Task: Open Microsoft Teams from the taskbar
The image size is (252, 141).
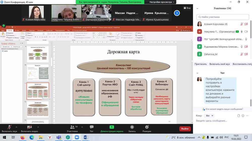Action: click(59, 137)
